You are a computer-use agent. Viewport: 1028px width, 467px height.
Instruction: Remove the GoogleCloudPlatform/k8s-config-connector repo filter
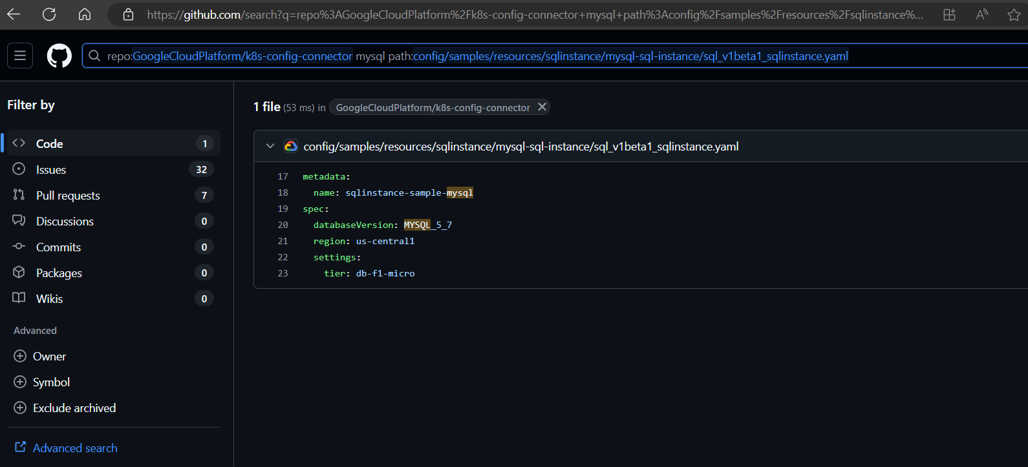click(x=542, y=107)
